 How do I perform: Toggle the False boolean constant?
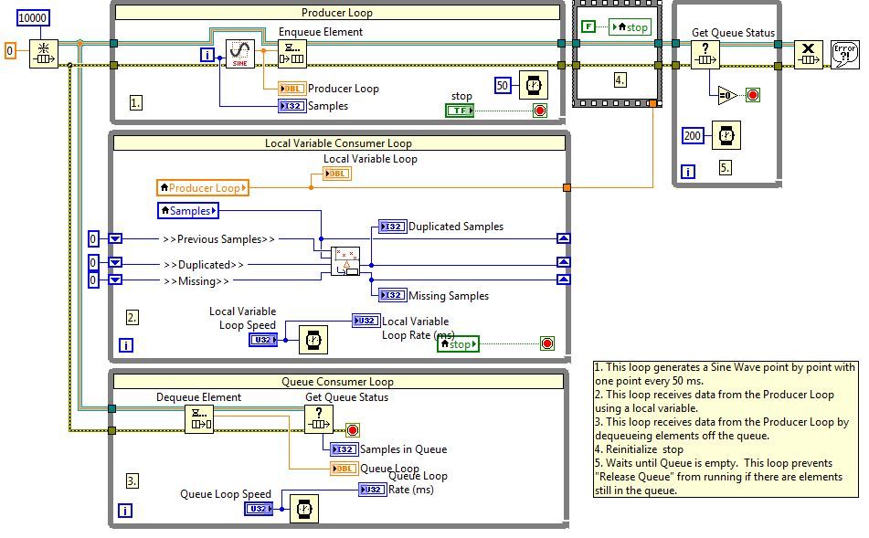(588, 26)
